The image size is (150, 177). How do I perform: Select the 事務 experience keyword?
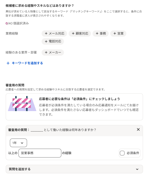click(101, 34)
